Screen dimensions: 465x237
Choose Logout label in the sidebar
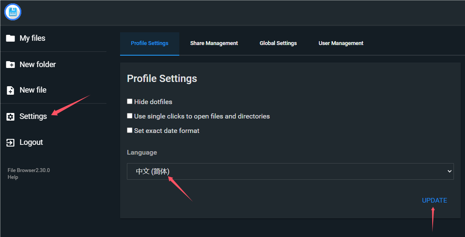[x=31, y=142]
